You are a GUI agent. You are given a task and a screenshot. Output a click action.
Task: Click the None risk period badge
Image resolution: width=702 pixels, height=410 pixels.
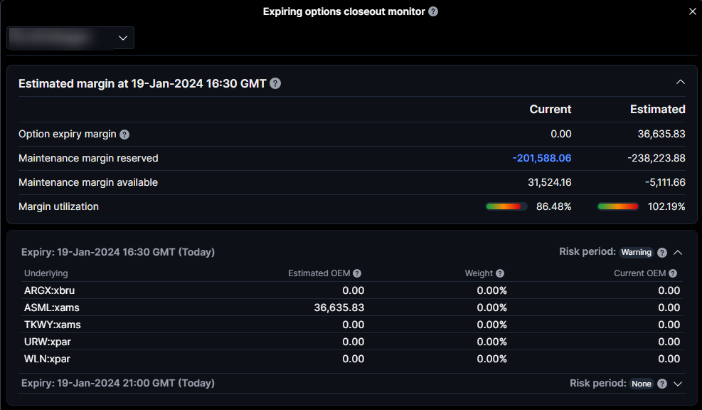pos(641,384)
